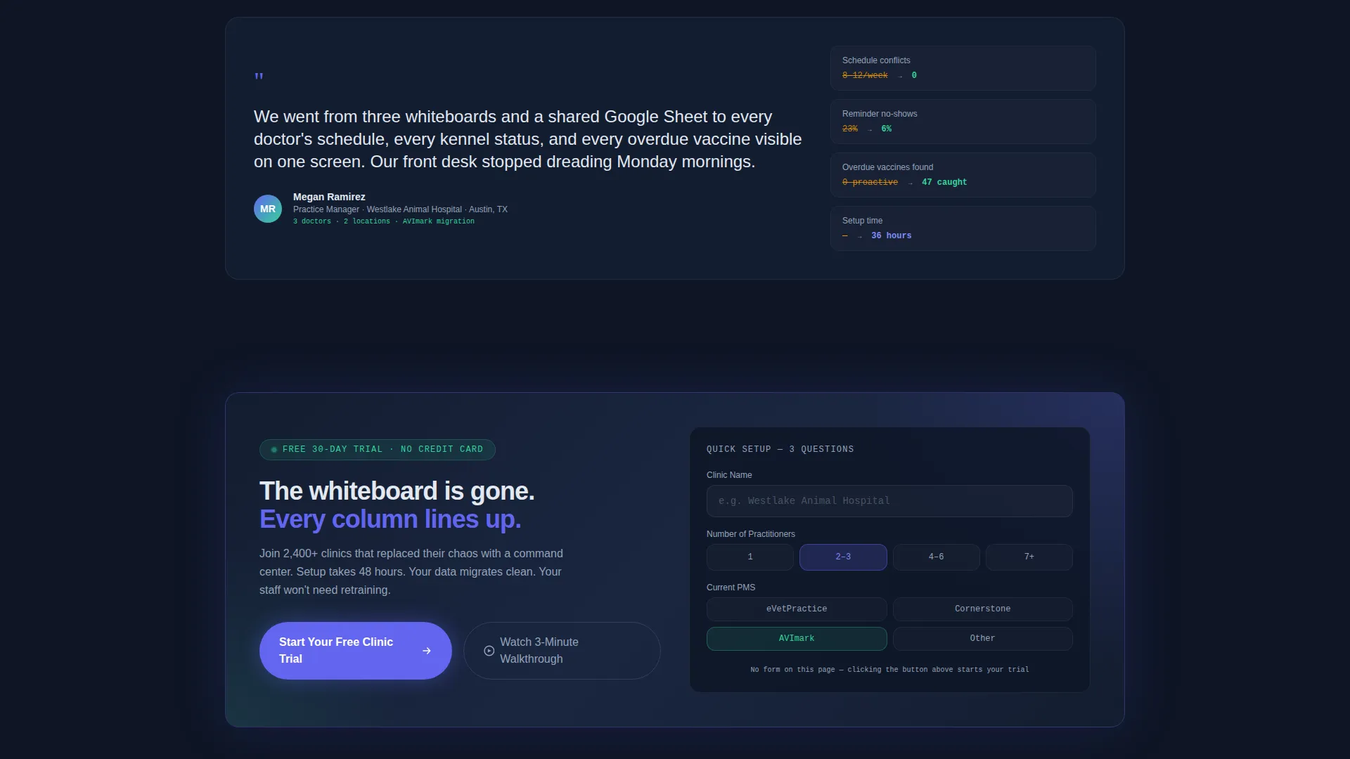Click 'QUICK SETUP — 3 QUESTIONS' heading

(780, 450)
